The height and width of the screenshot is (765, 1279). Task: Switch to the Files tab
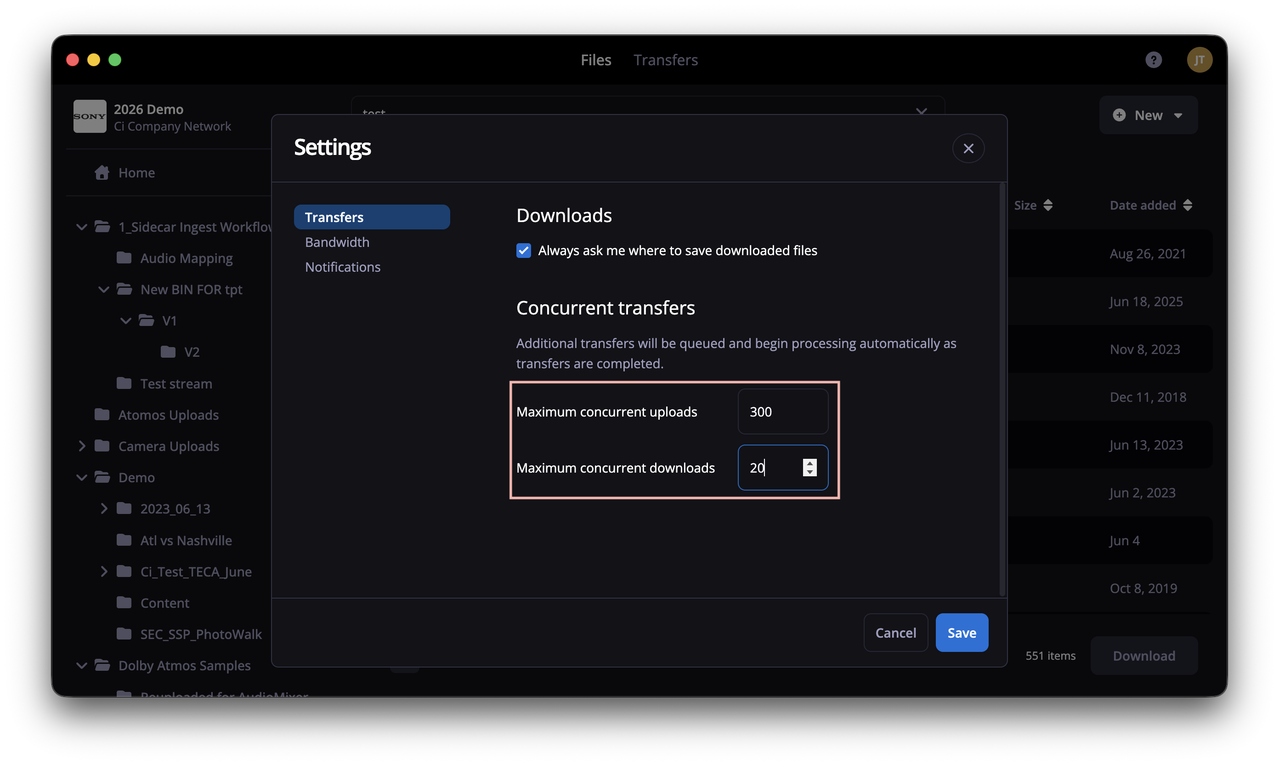[595, 60]
